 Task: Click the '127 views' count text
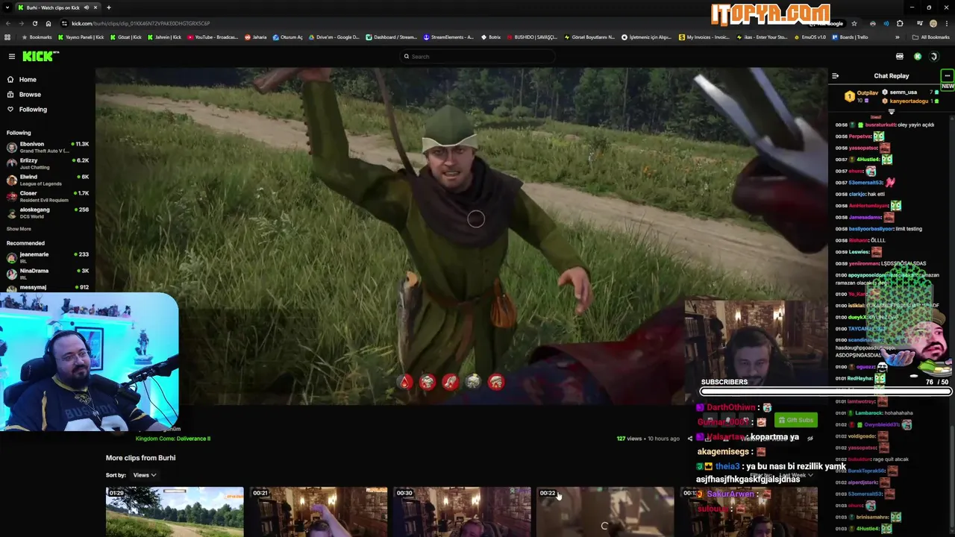629,439
